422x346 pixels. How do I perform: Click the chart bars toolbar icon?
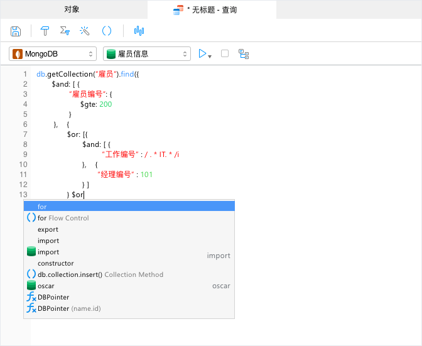click(x=139, y=31)
